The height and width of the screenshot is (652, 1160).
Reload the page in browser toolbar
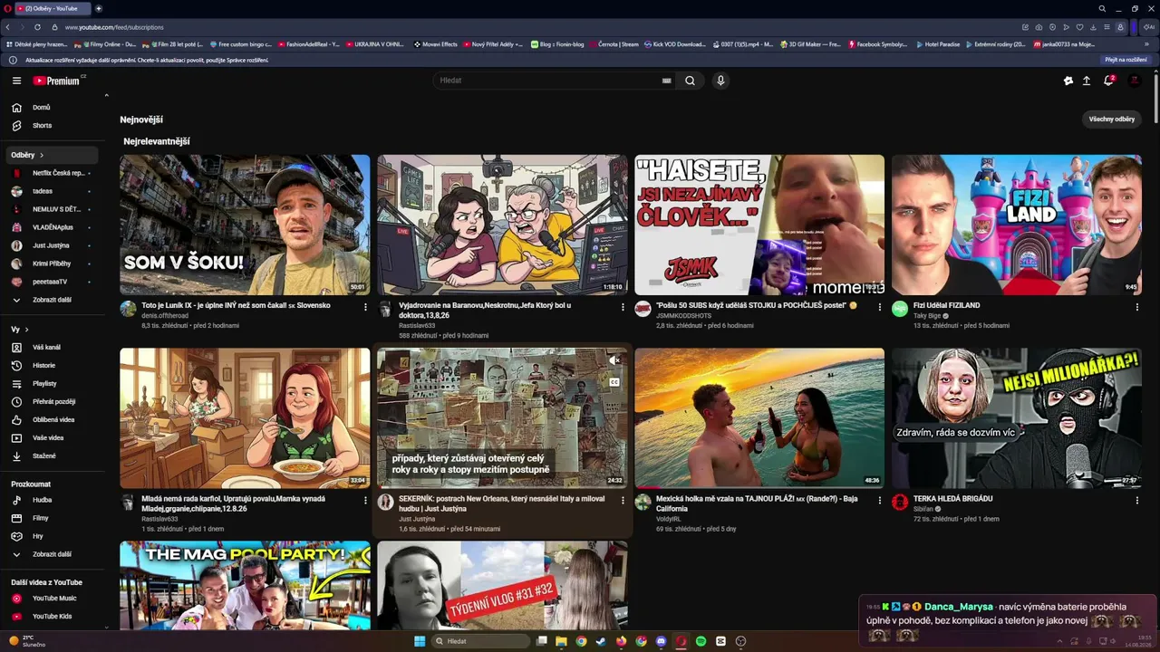point(37,27)
